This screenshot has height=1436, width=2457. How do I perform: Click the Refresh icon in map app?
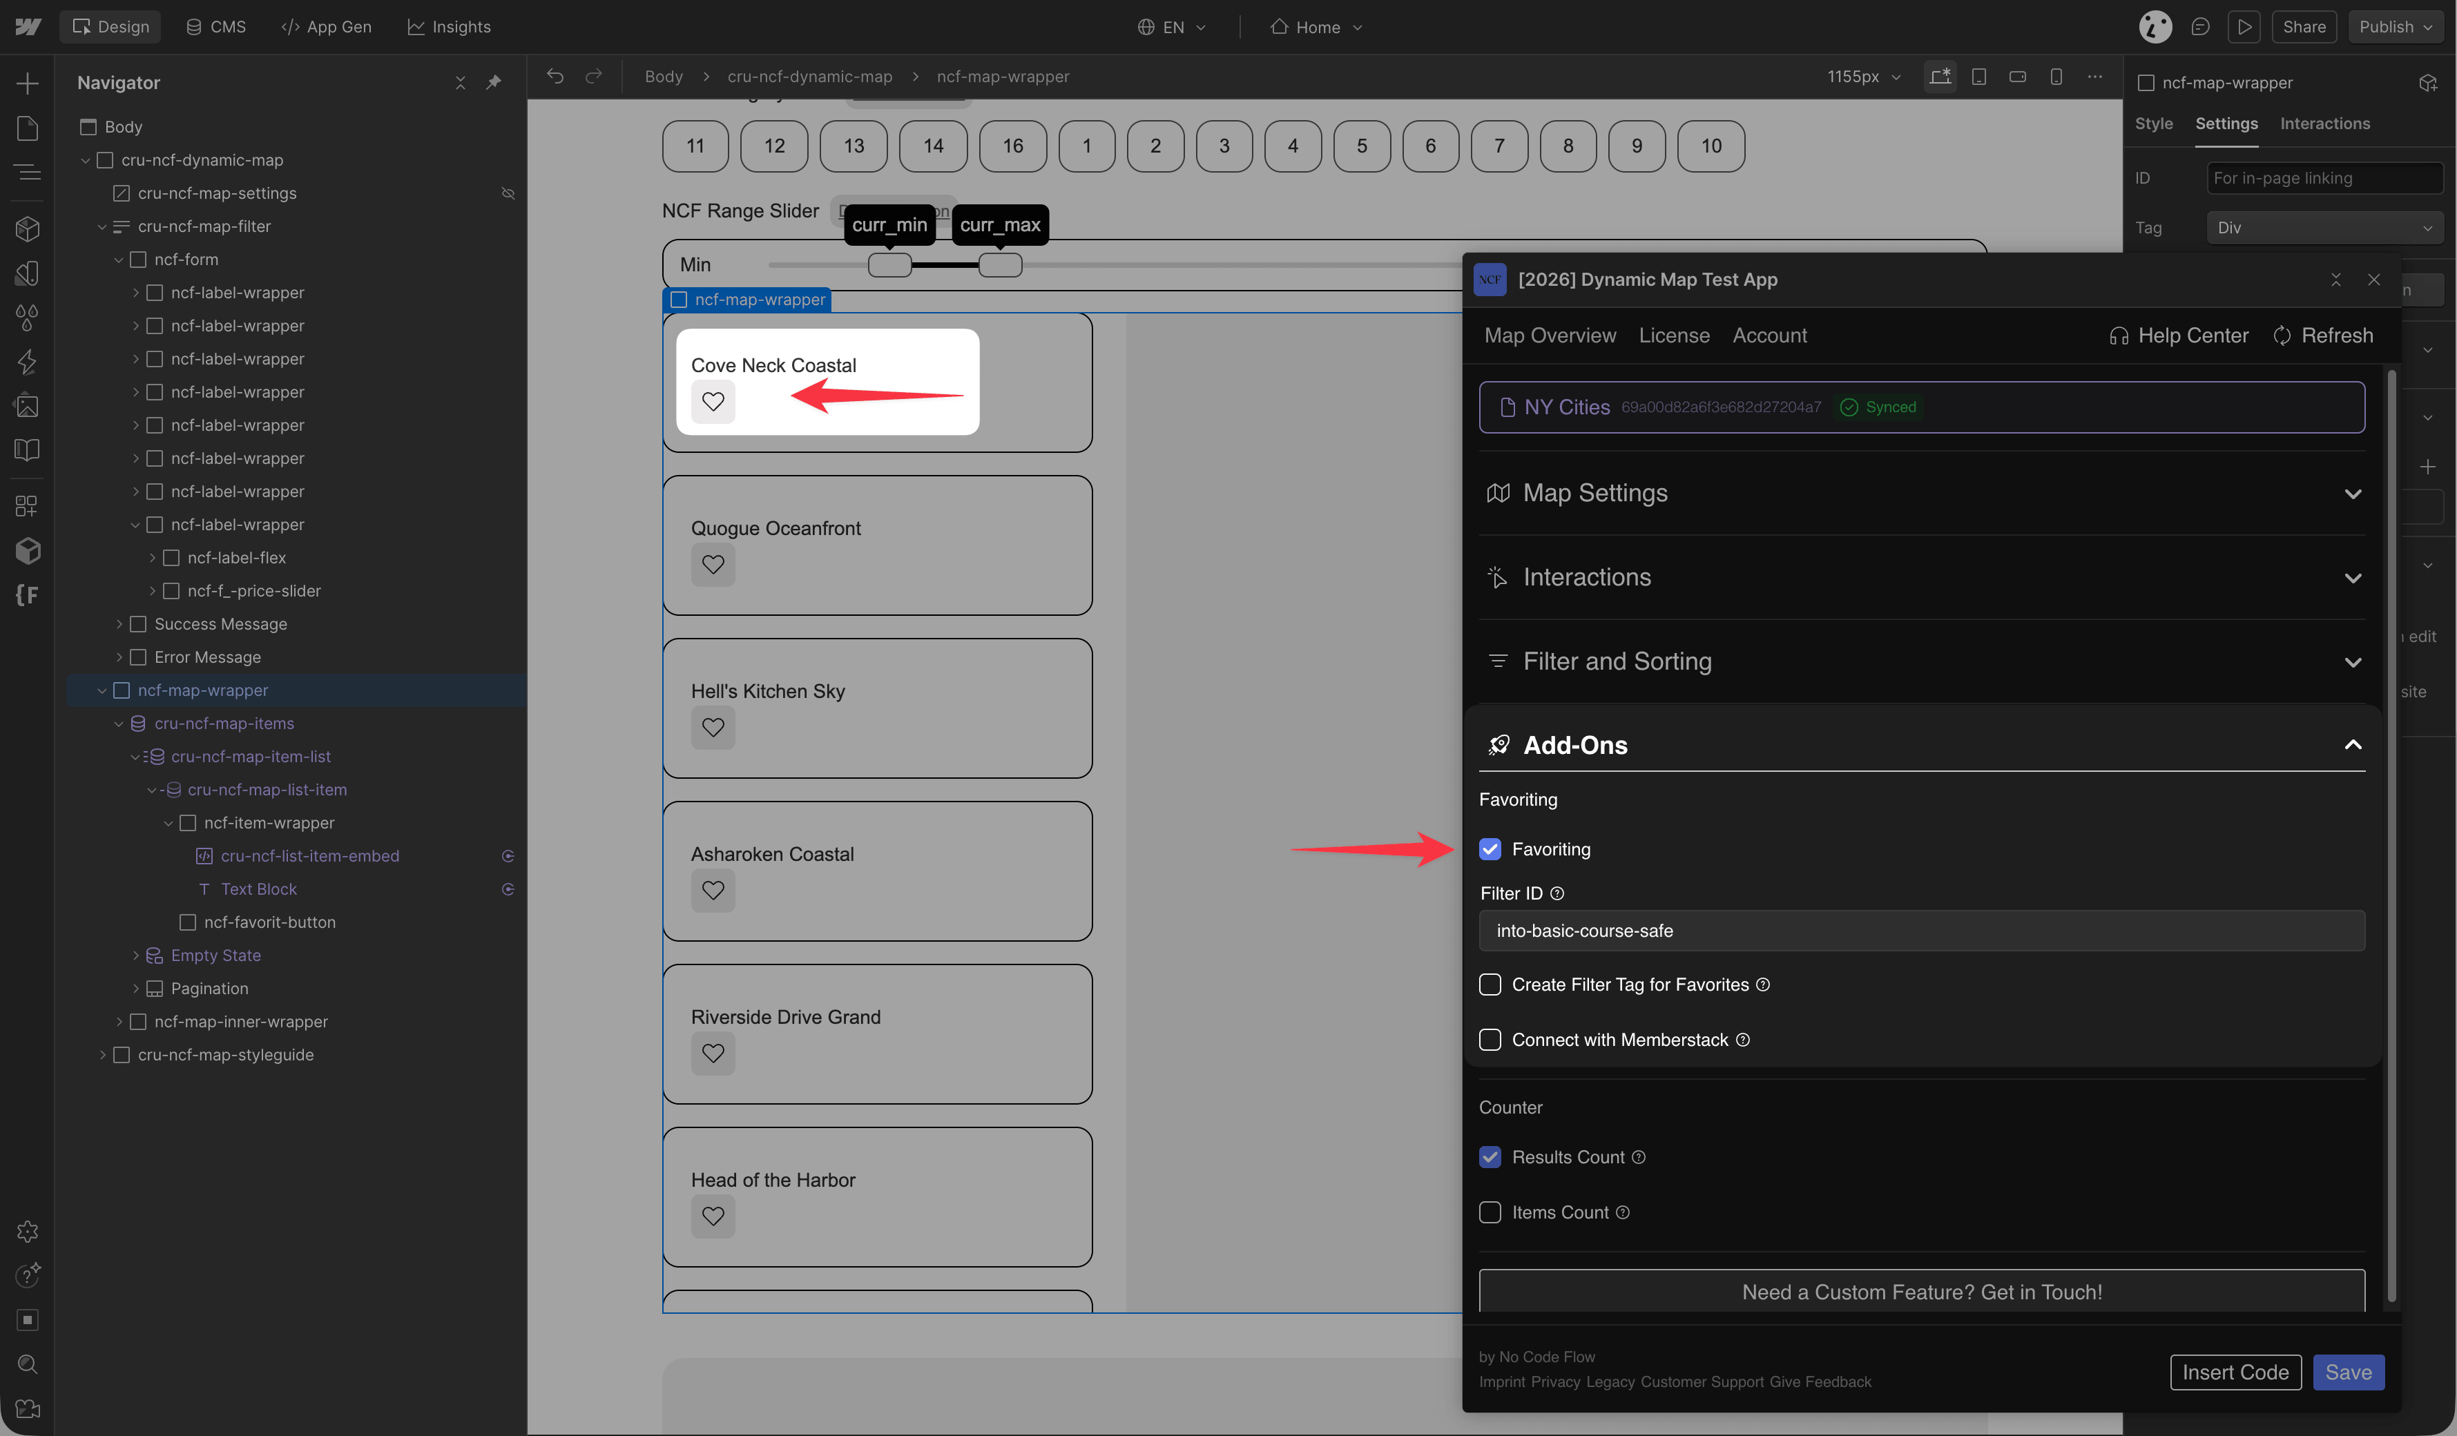point(2282,336)
